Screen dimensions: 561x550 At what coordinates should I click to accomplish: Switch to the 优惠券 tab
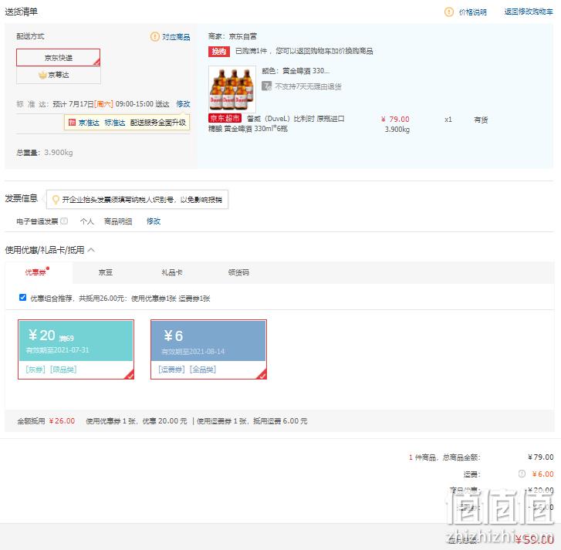38,272
